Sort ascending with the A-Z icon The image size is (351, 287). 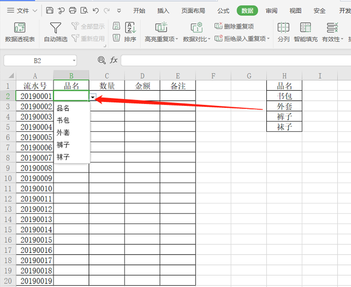tap(116, 26)
